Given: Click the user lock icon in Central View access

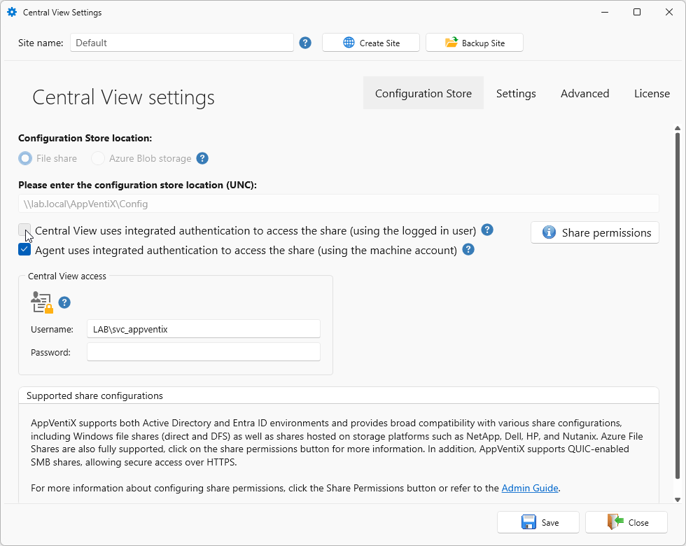Looking at the screenshot, I should click(42, 302).
